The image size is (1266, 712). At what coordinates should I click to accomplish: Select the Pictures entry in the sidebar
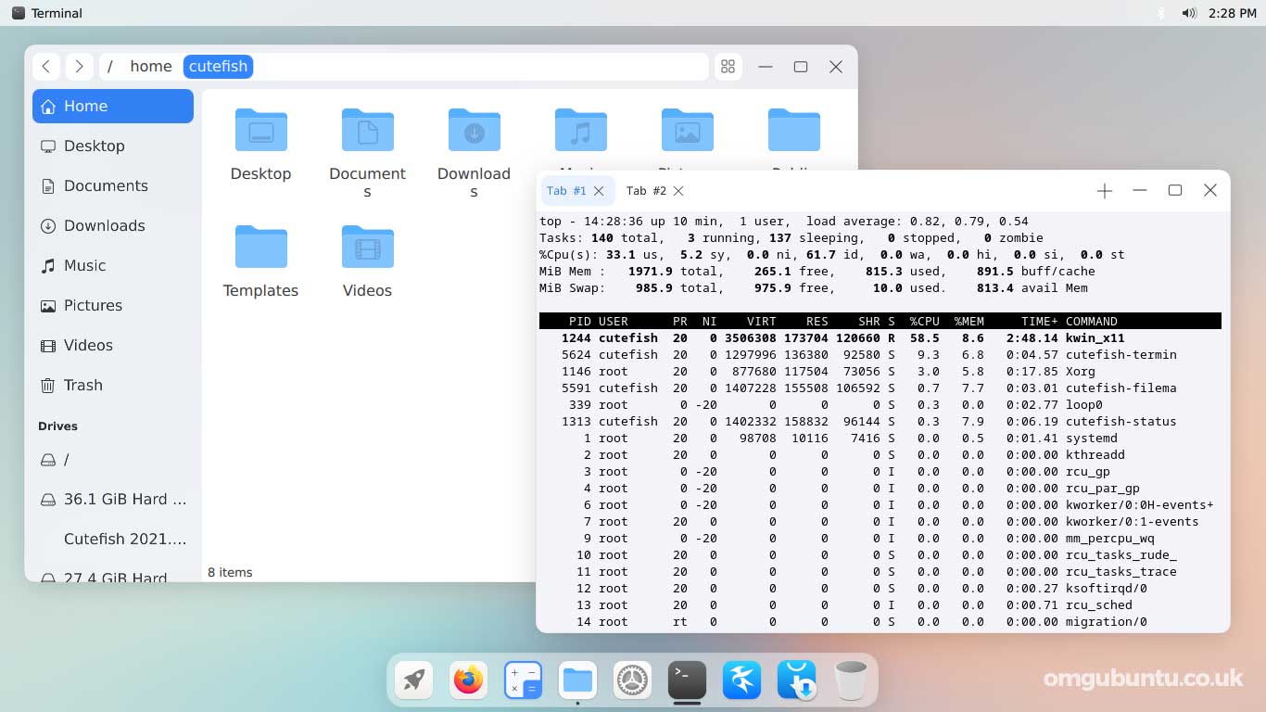point(93,305)
